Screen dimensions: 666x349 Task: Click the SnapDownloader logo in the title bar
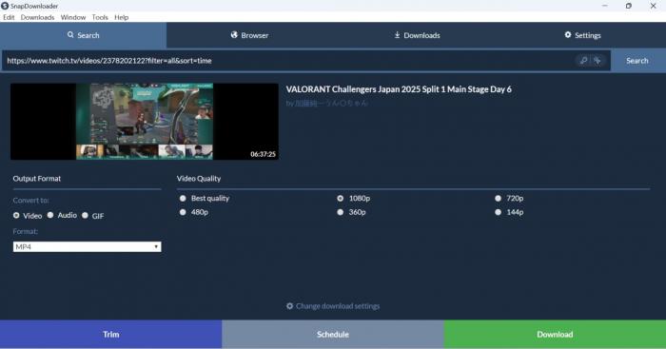point(5,6)
